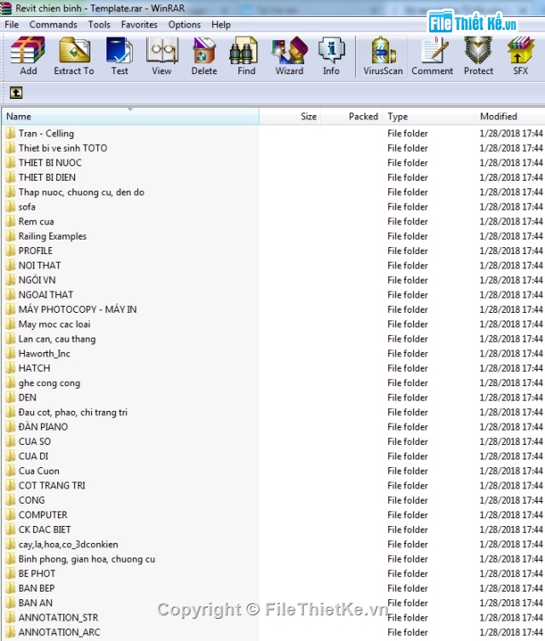Select the Rem cua folder icon

(x=10, y=222)
